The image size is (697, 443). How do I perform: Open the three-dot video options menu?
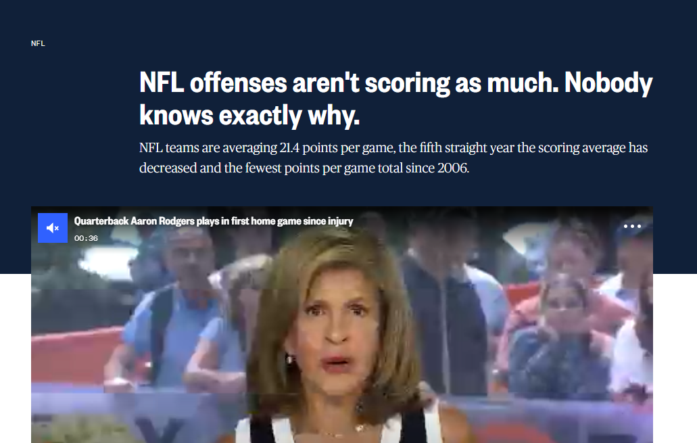(x=632, y=227)
